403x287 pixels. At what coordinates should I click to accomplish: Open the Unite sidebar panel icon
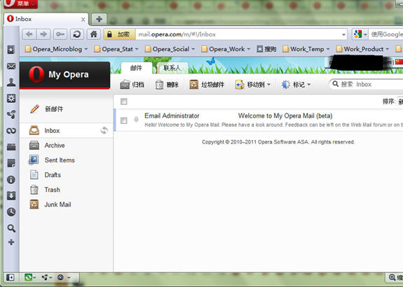(11, 115)
